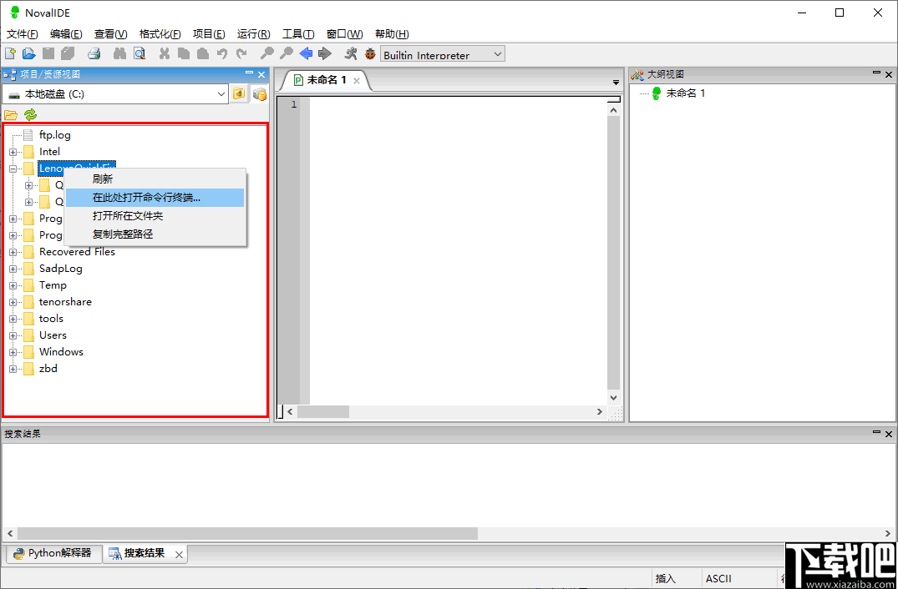898x589 pixels.
Task: Open the Builtin Interpreter dropdown
Action: pos(441,53)
